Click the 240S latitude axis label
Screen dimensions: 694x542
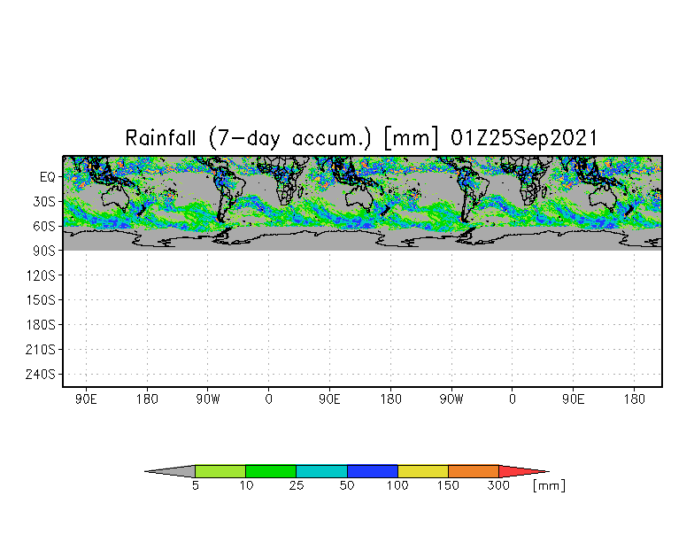pyautogui.click(x=41, y=375)
